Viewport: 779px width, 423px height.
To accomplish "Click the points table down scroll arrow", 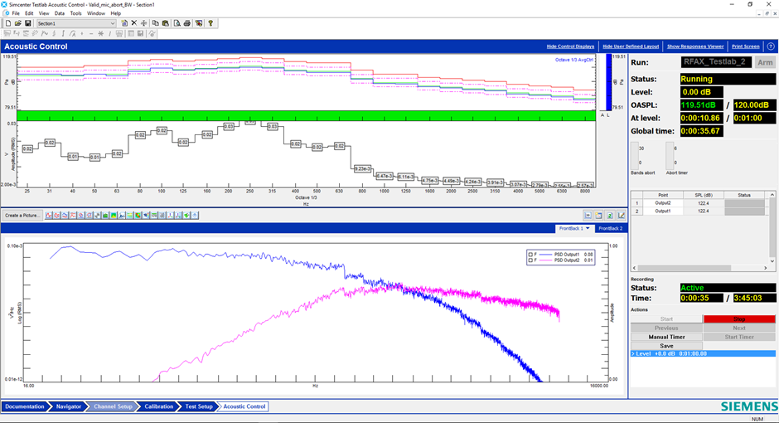I will [x=772, y=260].
